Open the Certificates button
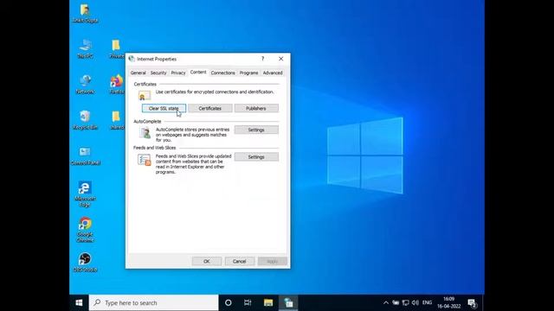 210,108
